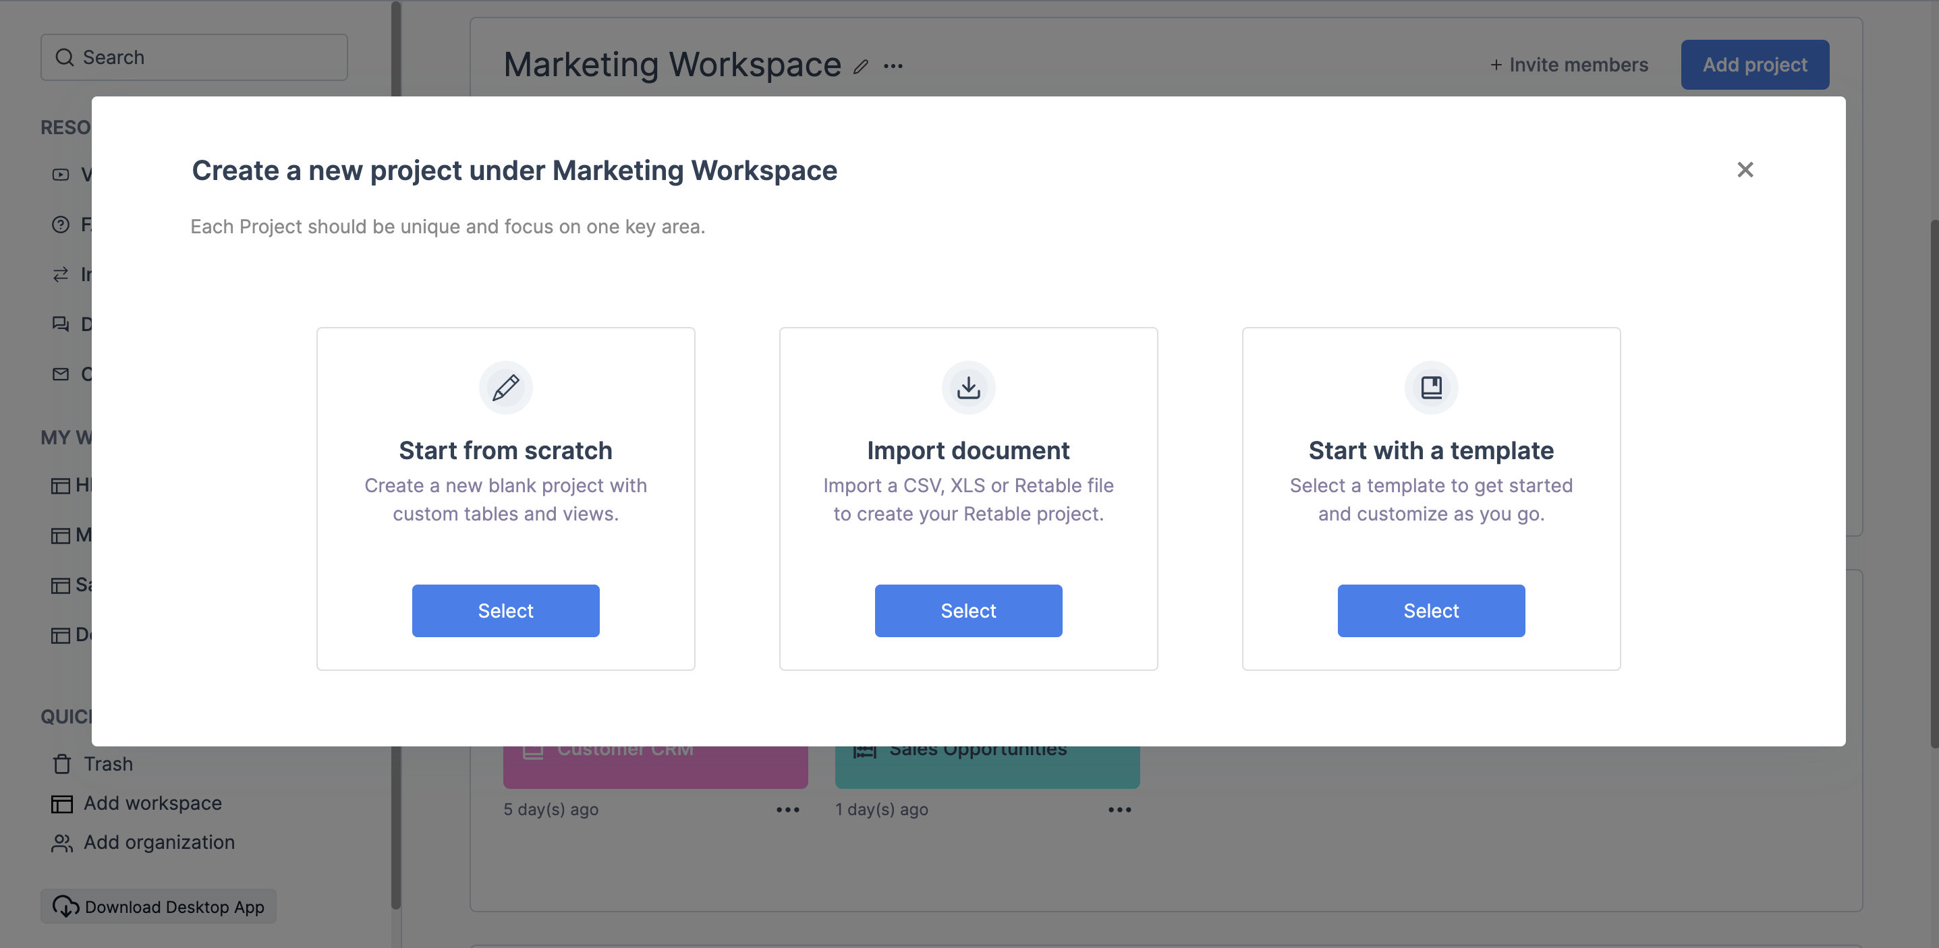Click the video resource icon in sidebar

61,175
